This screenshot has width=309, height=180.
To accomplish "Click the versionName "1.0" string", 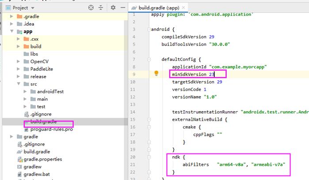I will pos(210,97).
